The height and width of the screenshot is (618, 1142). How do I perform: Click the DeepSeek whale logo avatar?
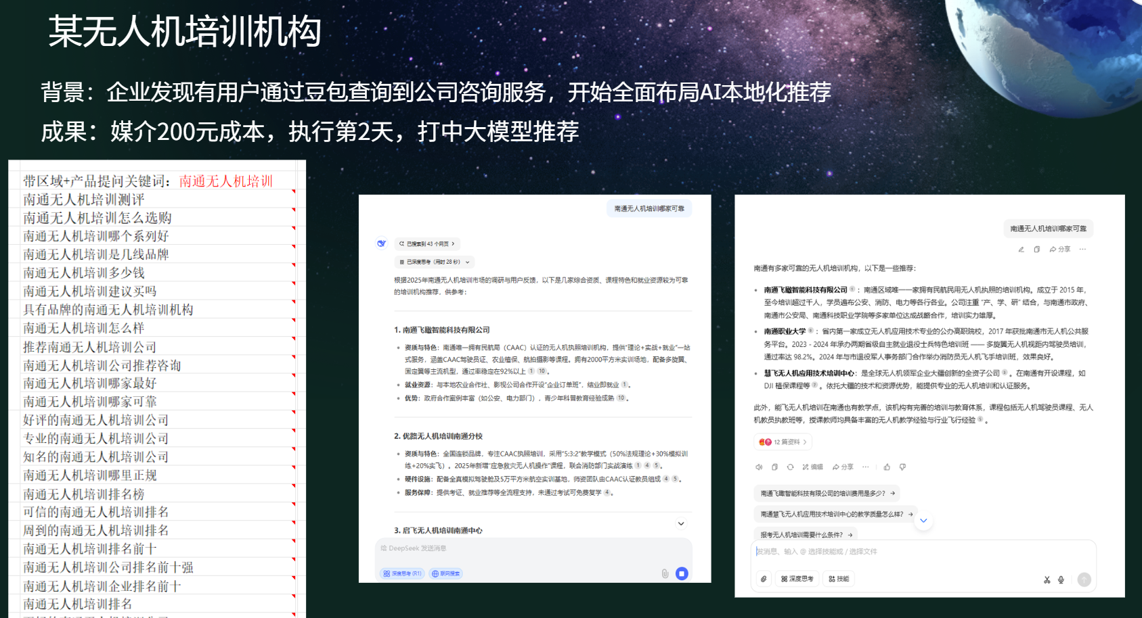tap(382, 243)
